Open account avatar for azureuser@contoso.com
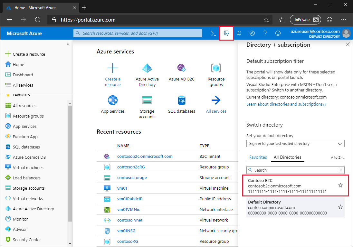Viewport: 353px width, 247px height. (346, 33)
